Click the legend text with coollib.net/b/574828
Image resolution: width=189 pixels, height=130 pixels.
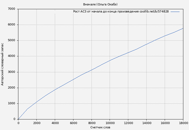point(121,12)
